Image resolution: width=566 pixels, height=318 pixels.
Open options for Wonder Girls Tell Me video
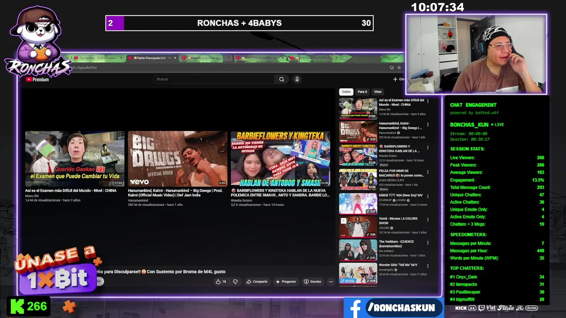(x=428, y=266)
